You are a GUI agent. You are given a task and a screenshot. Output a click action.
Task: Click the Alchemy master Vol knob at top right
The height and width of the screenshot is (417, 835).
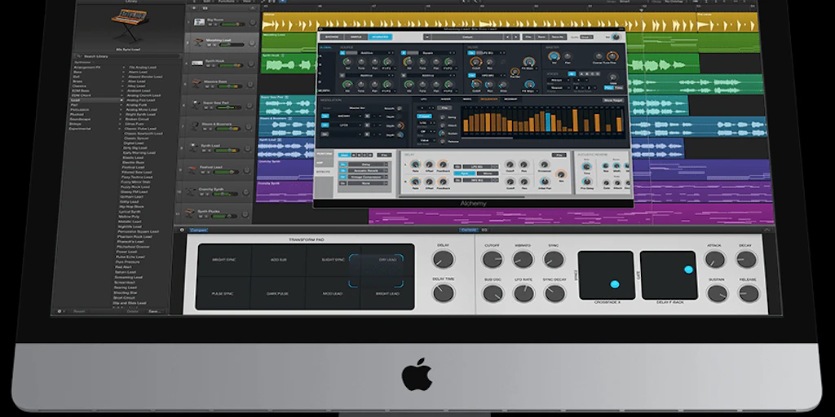tap(616, 37)
